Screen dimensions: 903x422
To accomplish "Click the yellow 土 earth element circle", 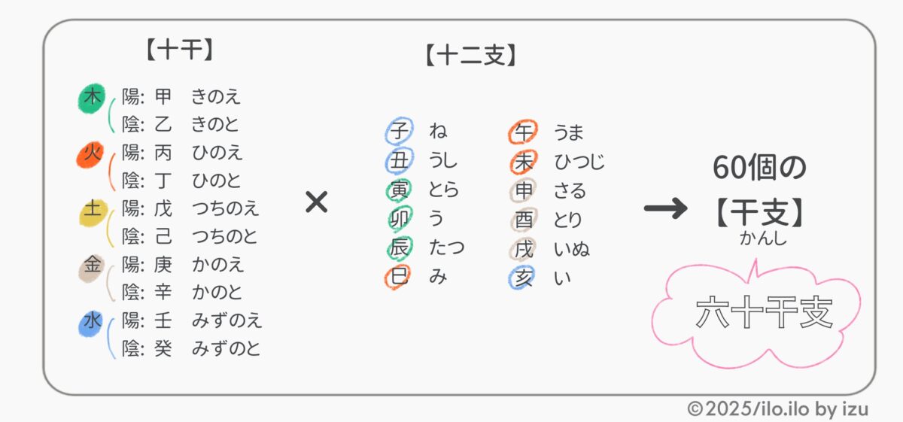I will pyautogui.click(x=93, y=211).
